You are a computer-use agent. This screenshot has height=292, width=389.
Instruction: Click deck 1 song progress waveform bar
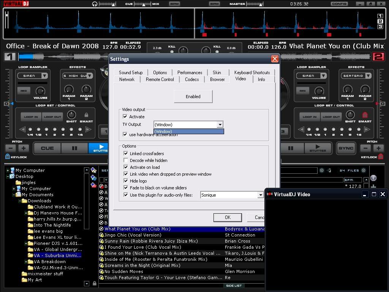coord(63,57)
